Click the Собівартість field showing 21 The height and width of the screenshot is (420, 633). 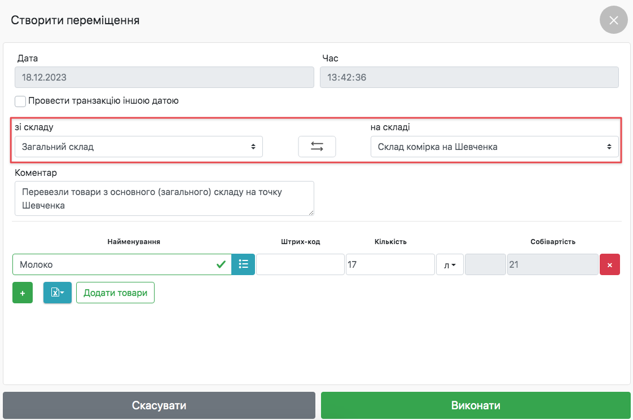coord(552,264)
